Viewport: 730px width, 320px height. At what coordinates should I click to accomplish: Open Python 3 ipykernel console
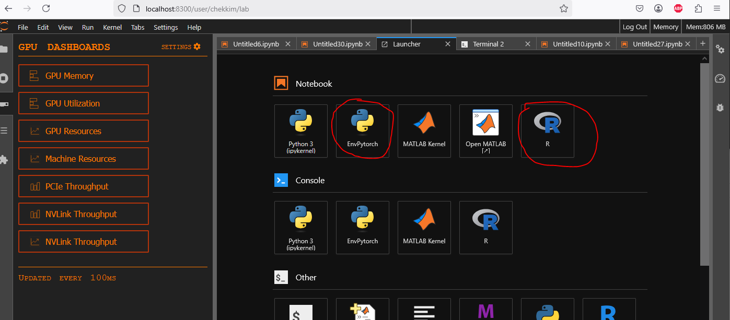pyautogui.click(x=300, y=228)
